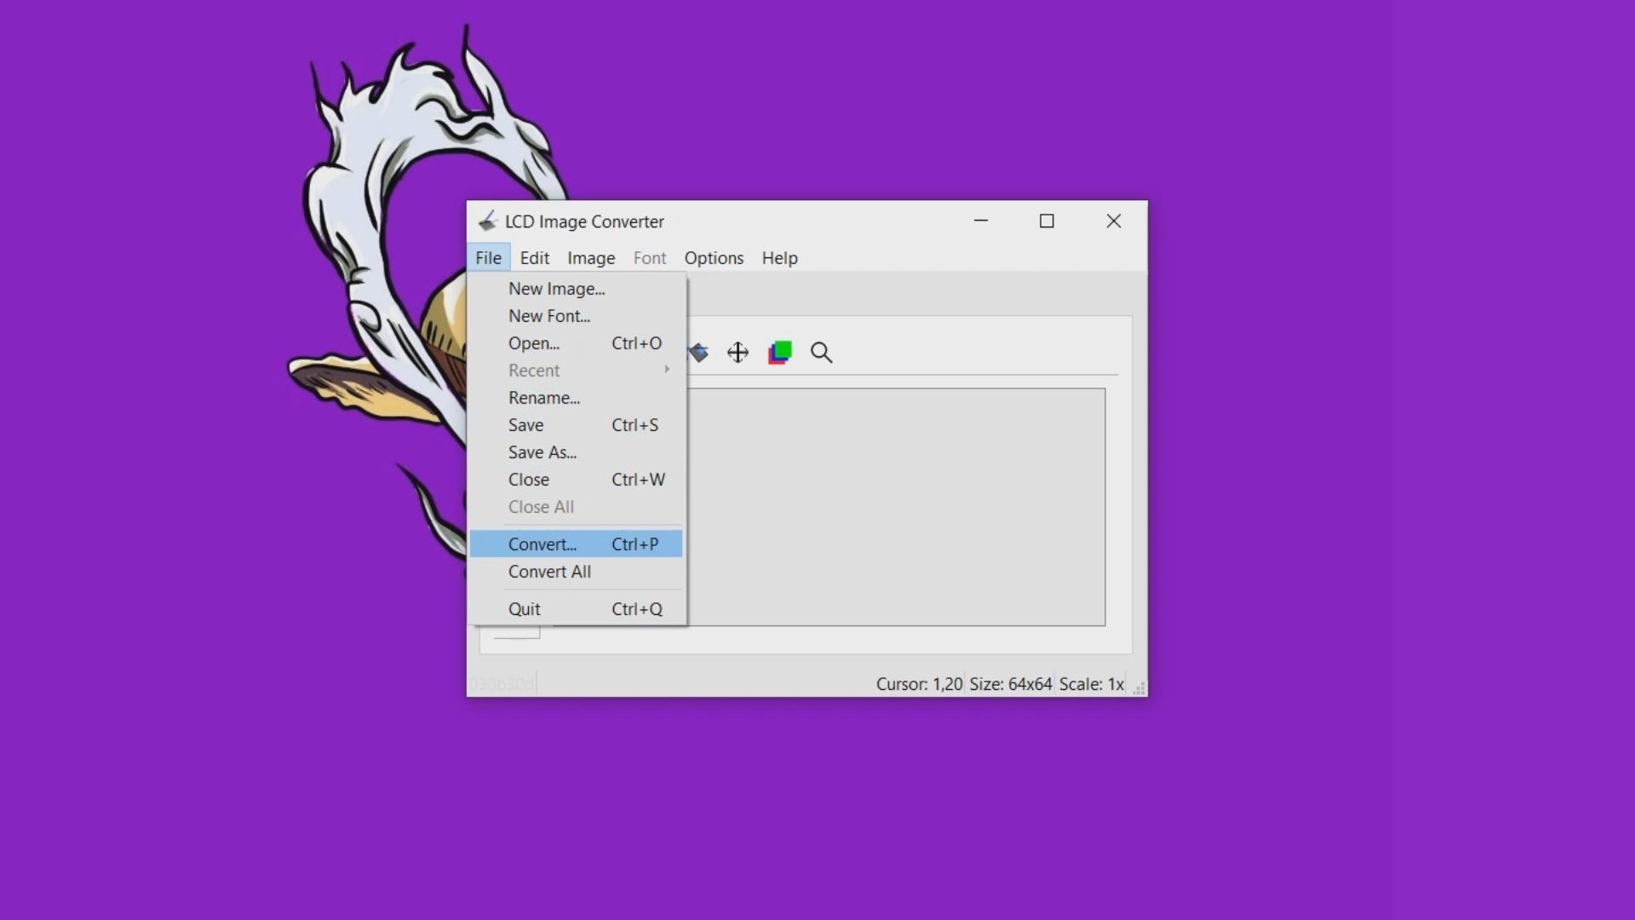
Task: Open the Font menu
Action: [x=650, y=258]
